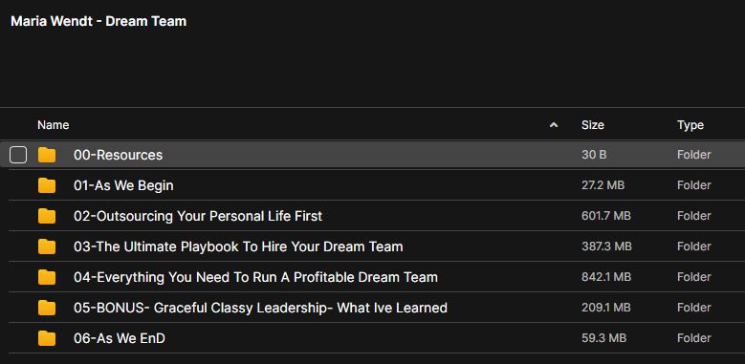Click the 04-Everything You Need folder icon
The image size is (745, 364).
coord(47,277)
